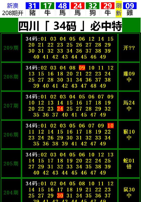
Task: Click the 四川 34码 必中特 title banner
Action: tap(70, 26)
